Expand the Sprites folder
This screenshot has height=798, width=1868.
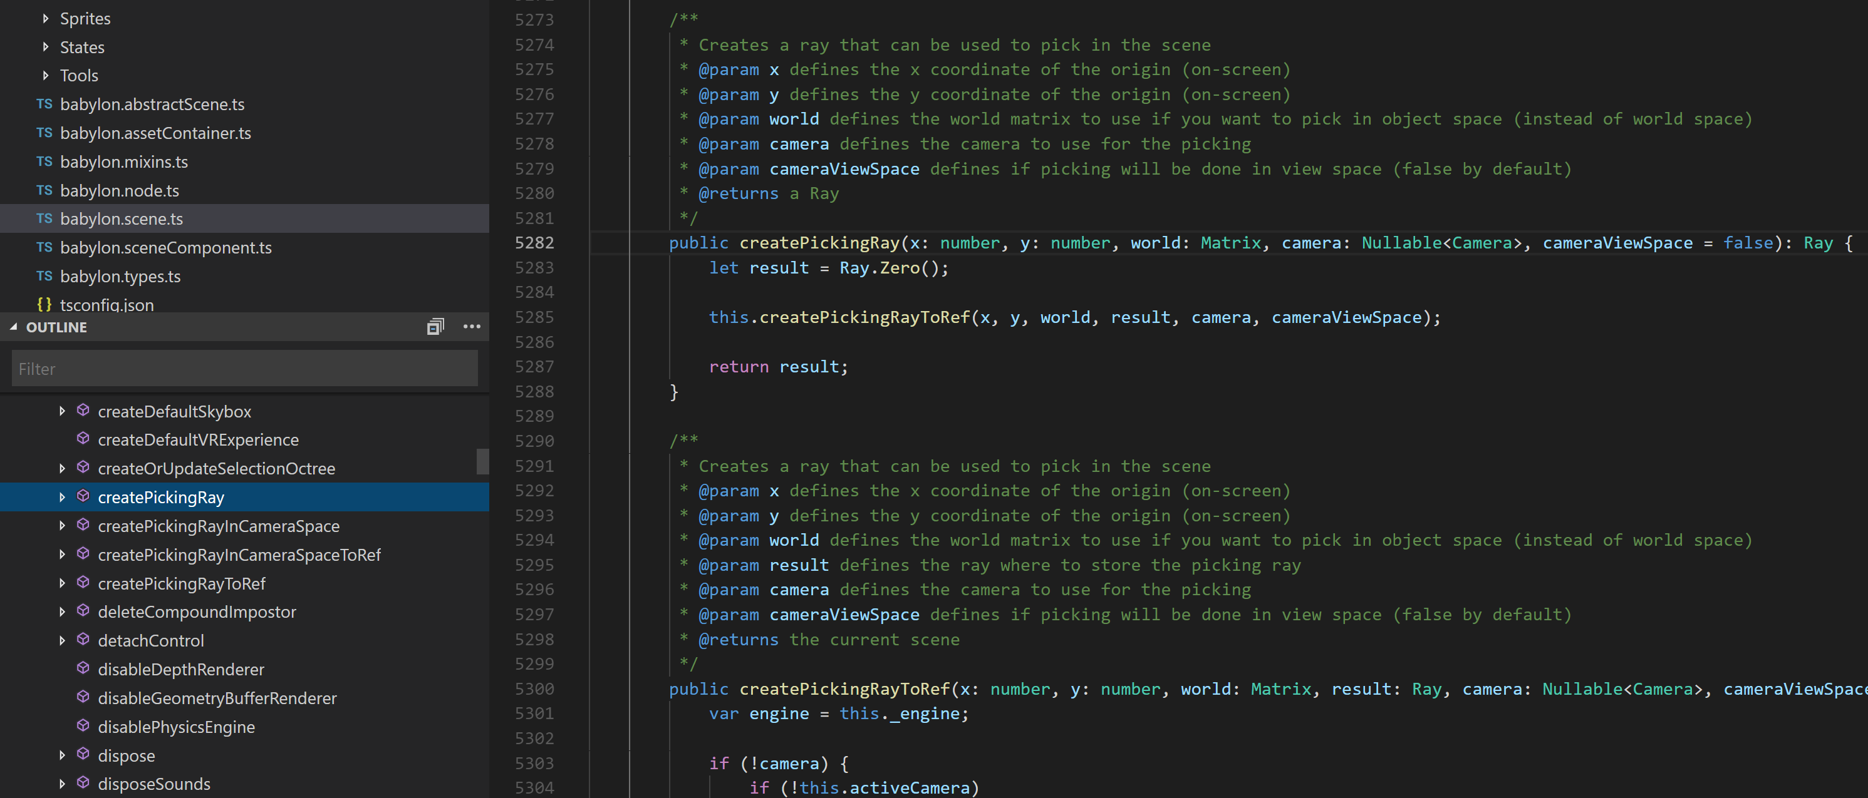46,18
